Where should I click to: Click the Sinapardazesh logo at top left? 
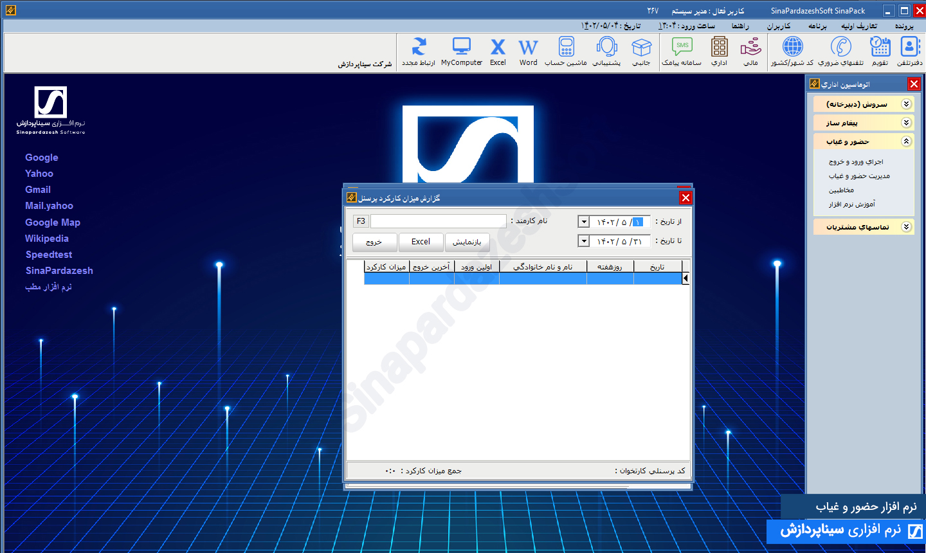click(51, 110)
